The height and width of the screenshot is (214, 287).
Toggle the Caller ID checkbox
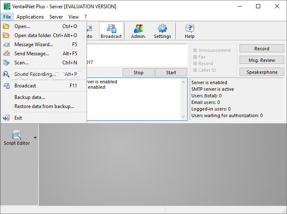195,70
